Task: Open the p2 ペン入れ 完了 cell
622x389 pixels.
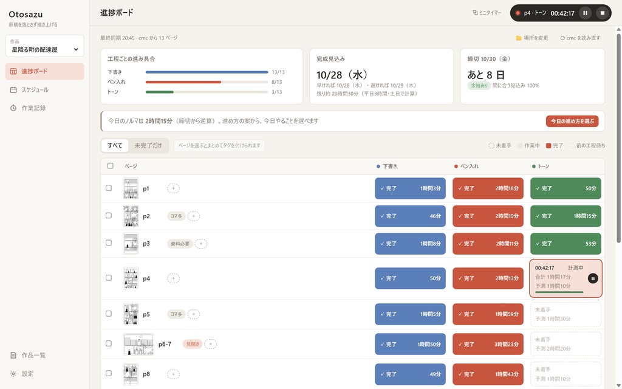Action: pyautogui.click(x=488, y=216)
